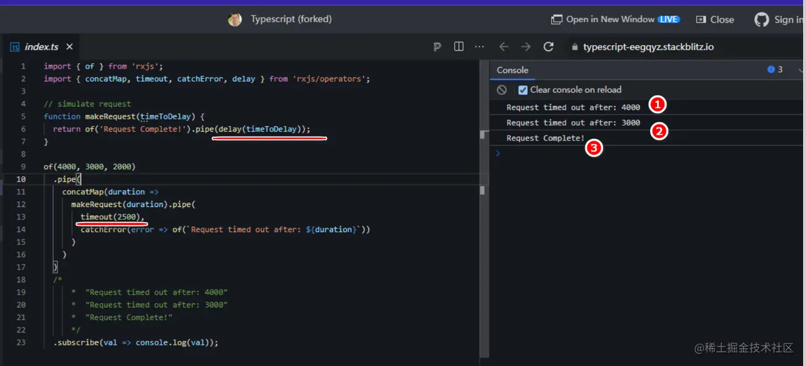
Task: Switch to the Console tab
Action: click(x=512, y=70)
